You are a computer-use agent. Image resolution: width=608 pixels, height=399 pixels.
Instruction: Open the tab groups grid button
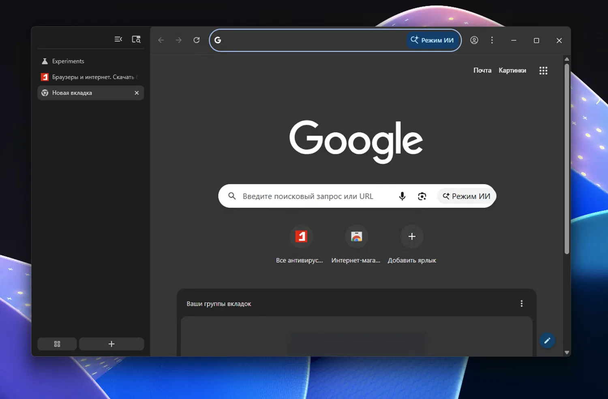(x=57, y=344)
